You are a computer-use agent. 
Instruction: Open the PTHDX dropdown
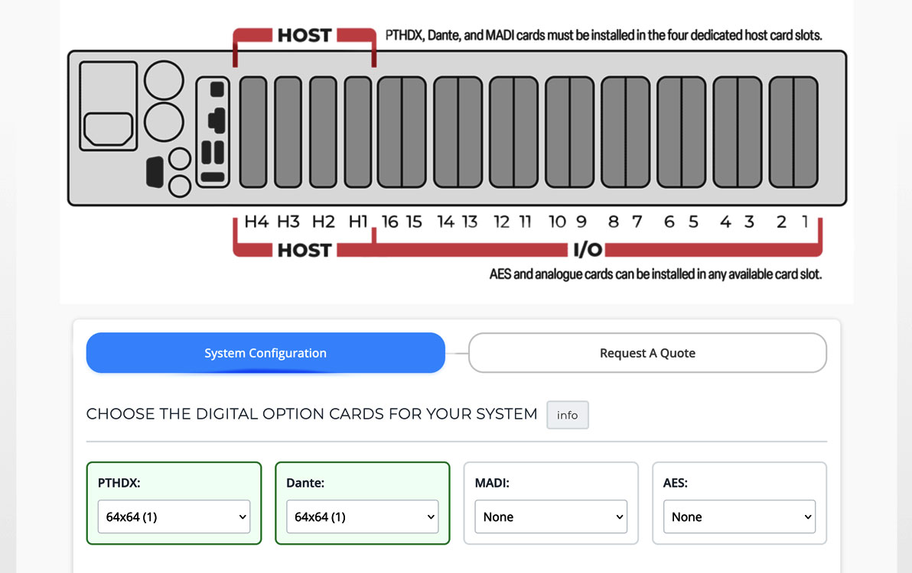(174, 516)
